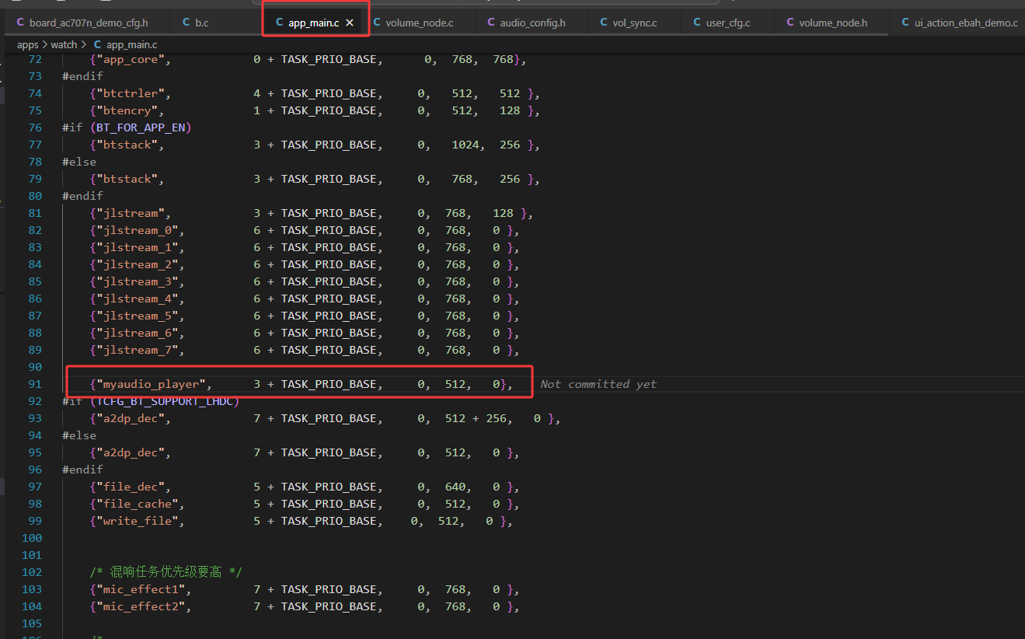Viewport: 1025px width, 639px height.
Task: Click the 1024 stack size value
Action: coord(465,145)
